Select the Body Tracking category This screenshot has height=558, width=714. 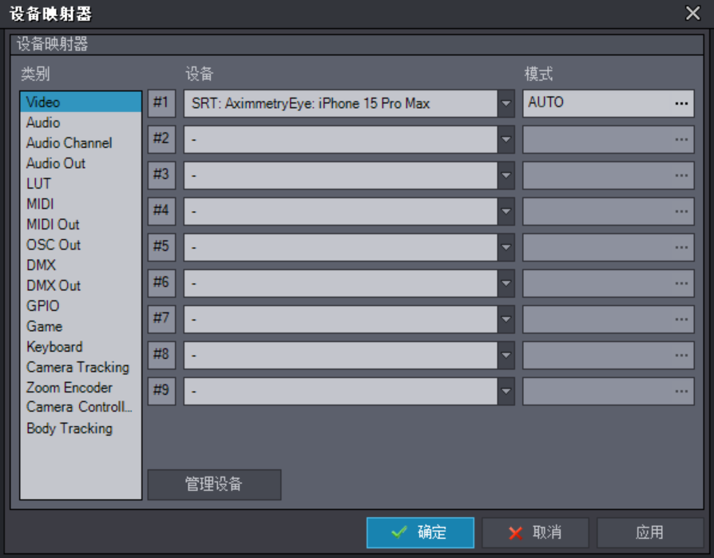point(81,428)
